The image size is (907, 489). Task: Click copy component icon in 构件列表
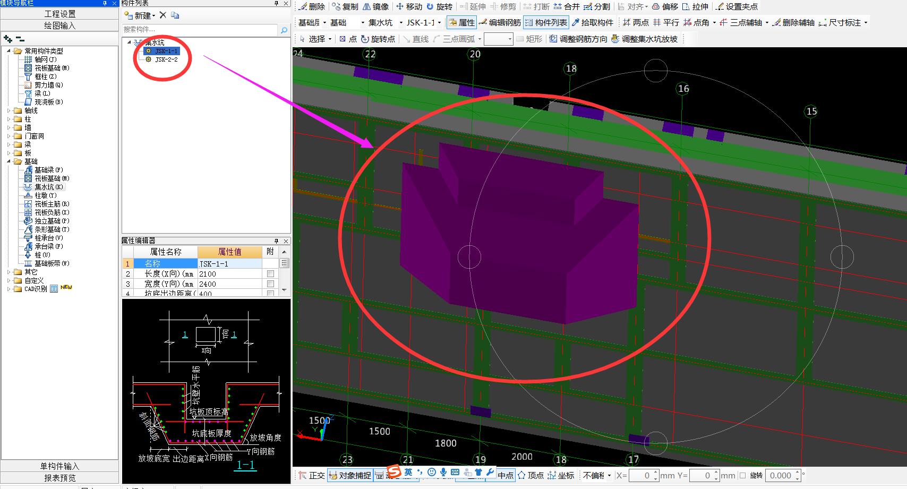coord(175,15)
